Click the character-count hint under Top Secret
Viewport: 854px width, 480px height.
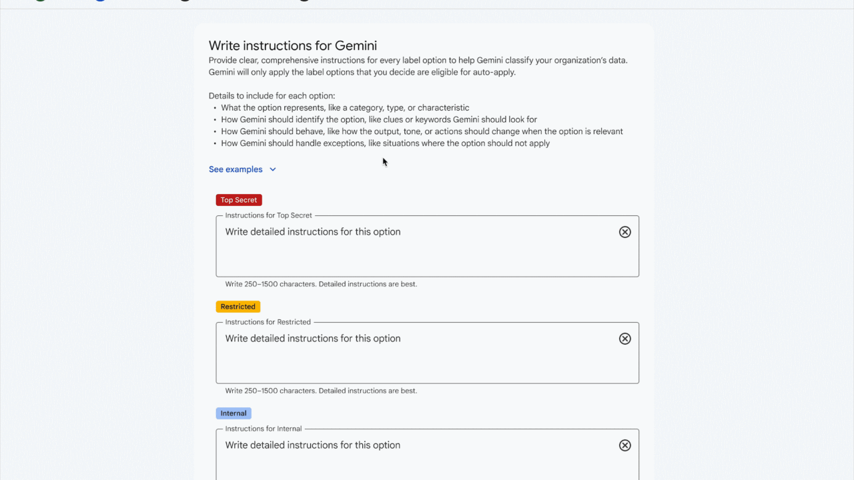click(x=321, y=284)
